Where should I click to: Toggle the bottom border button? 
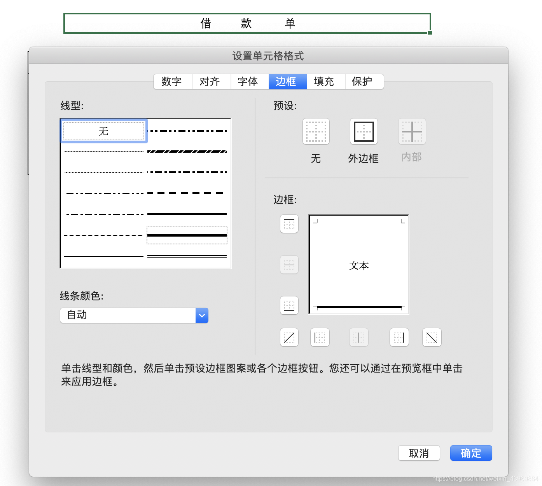click(x=289, y=305)
